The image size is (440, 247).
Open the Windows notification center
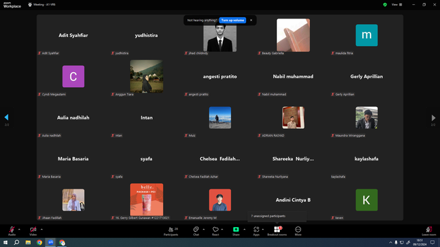pos(432,242)
